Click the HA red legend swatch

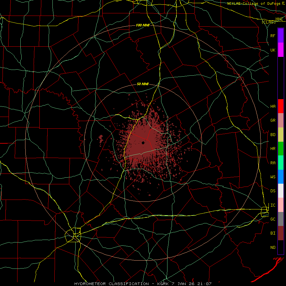[281, 106]
